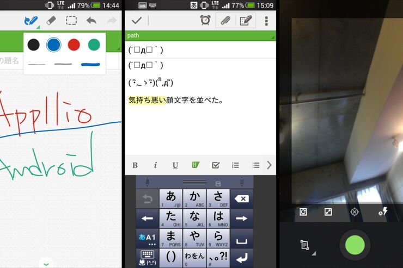The image size is (403, 268).
Task: Move cursor left with arrow key
Action: [x=147, y=219]
